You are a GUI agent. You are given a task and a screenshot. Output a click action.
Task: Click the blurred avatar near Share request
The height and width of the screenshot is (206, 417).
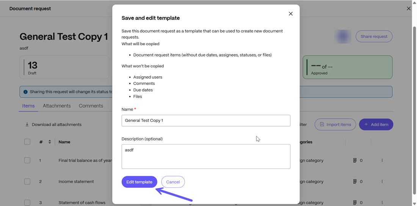(343, 36)
